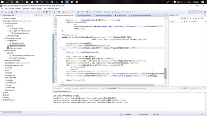The width and height of the screenshot is (207, 116).
Task: Open the Action Center notification icon
Action: click(203, 2)
